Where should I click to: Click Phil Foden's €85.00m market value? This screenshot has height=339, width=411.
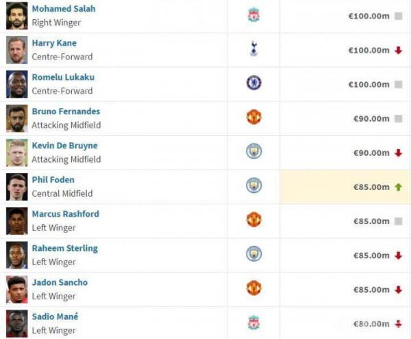pos(371,187)
